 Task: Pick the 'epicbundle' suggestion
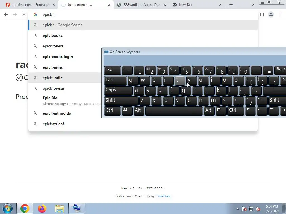(65, 78)
